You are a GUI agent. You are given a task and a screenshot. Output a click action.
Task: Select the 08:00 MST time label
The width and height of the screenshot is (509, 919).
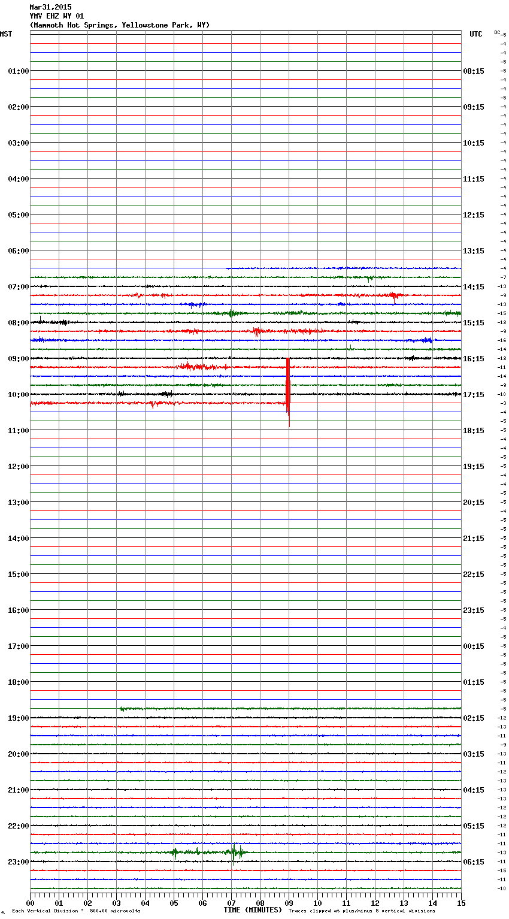click(x=19, y=323)
